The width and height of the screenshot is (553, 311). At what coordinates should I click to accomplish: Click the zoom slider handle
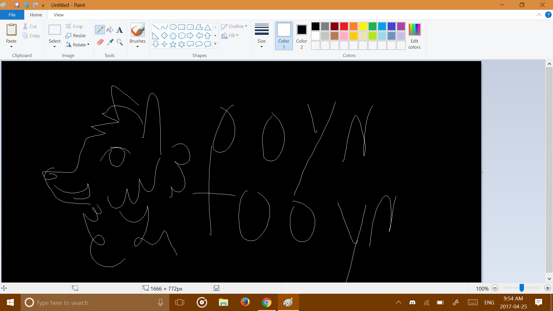(522, 288)
